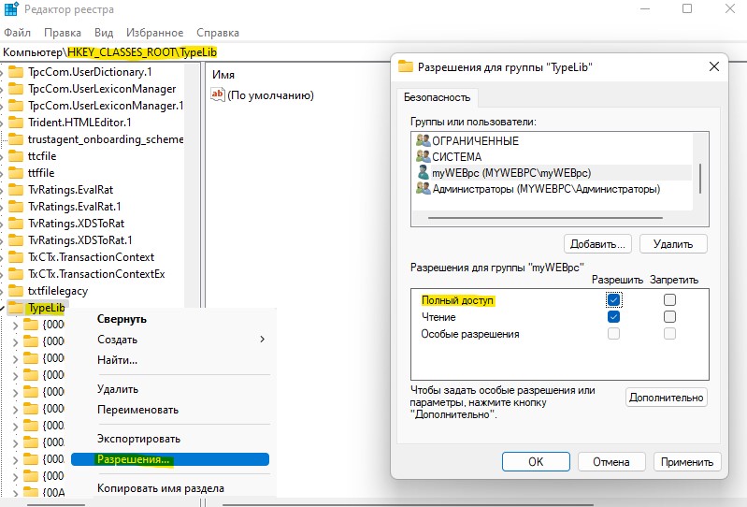747x507 pixels.
Task: Close the TypeLib permissions dialog
Action: coord(714,66)
